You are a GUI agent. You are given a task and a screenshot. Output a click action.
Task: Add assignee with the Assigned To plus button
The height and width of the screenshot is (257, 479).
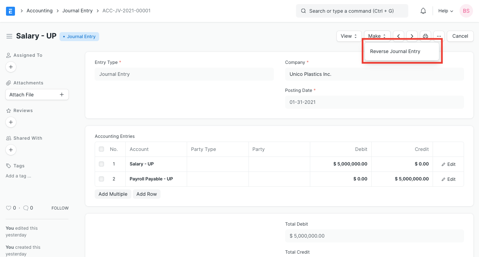point(11,67)
